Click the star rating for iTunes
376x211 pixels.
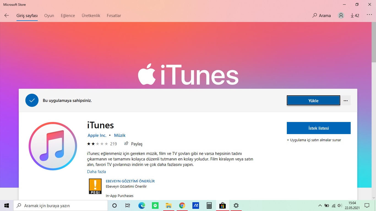pos(97,144)
